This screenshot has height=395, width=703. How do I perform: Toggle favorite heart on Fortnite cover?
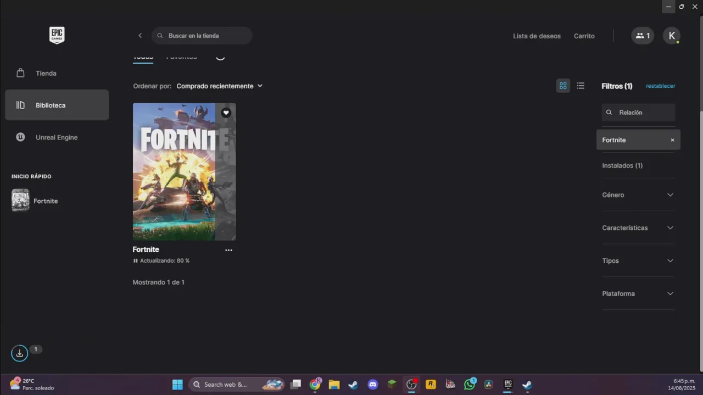[x=226, y=112]
